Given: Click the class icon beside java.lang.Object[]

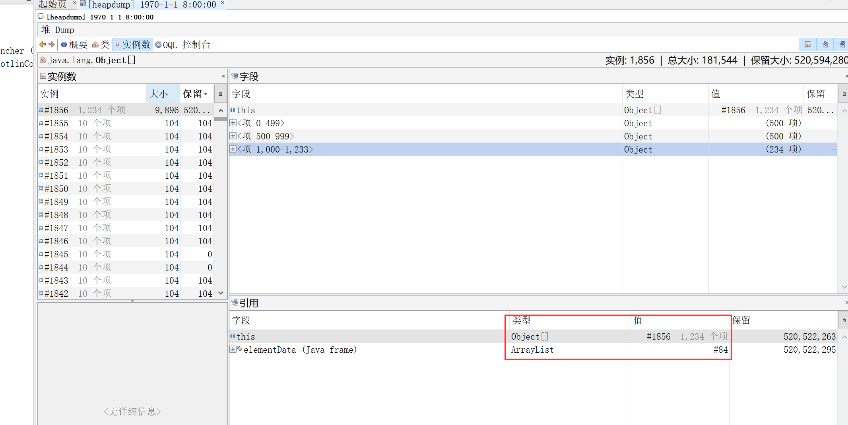Looking at the screenshot, I should pos(43,60).
